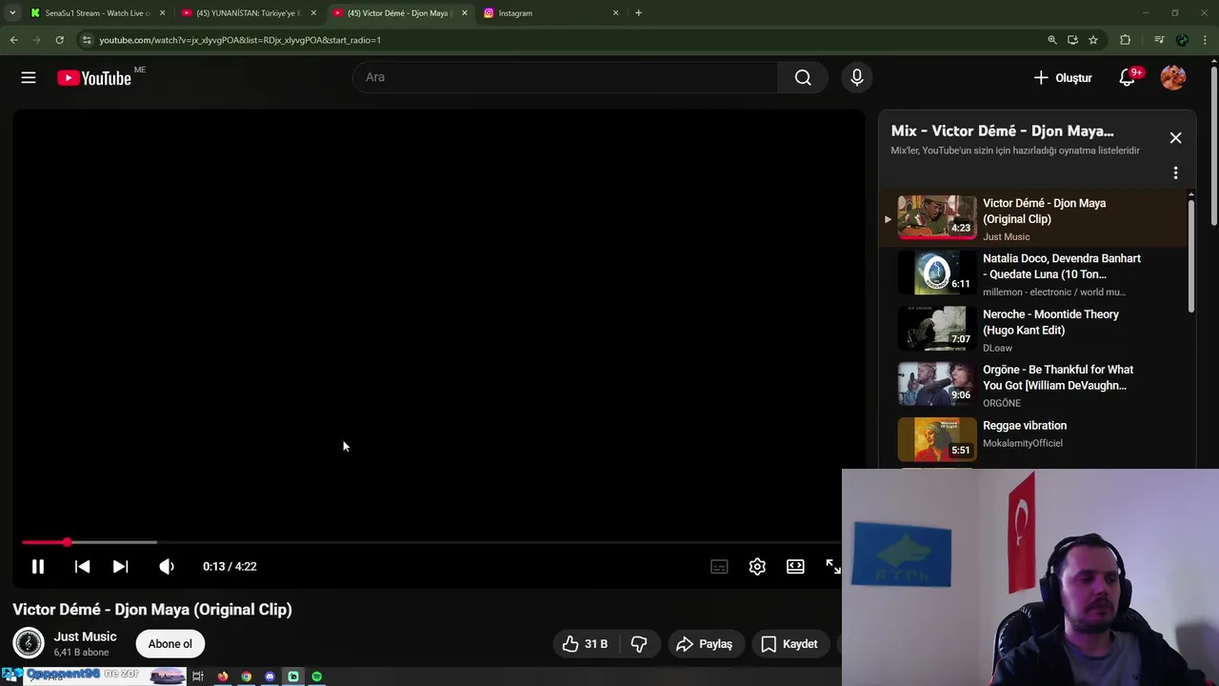Open Discord from the taskbar
The image size is (1219, 686).
(270, 676)
